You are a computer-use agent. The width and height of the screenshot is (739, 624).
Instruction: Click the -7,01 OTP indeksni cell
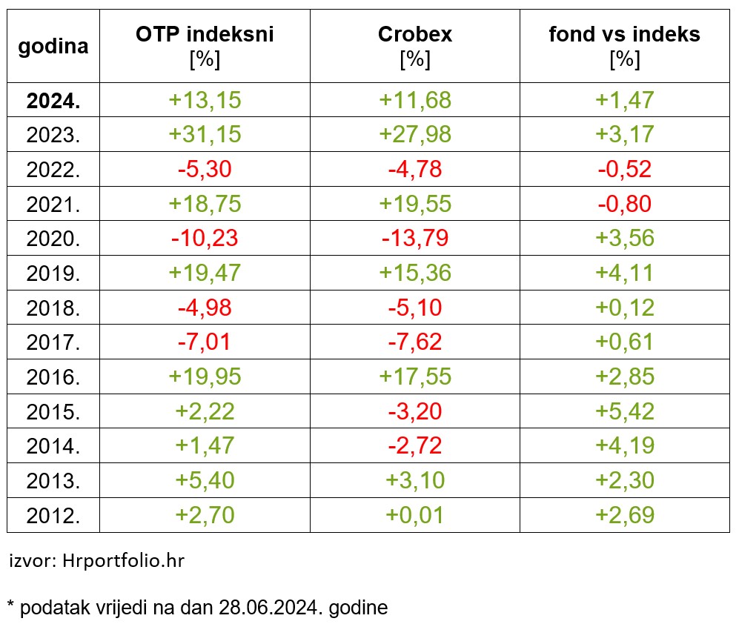[x=205, y=342]
